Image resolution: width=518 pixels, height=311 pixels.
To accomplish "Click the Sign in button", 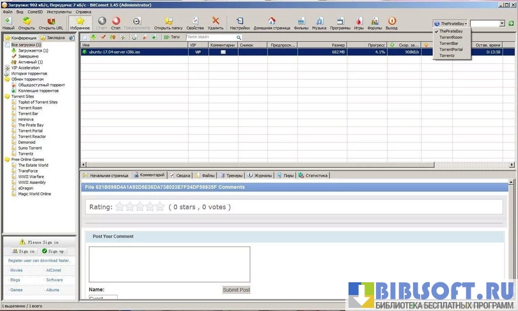I will pos(23,252).
